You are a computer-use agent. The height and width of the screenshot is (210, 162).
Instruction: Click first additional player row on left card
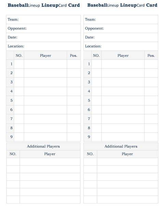[43, 162]
